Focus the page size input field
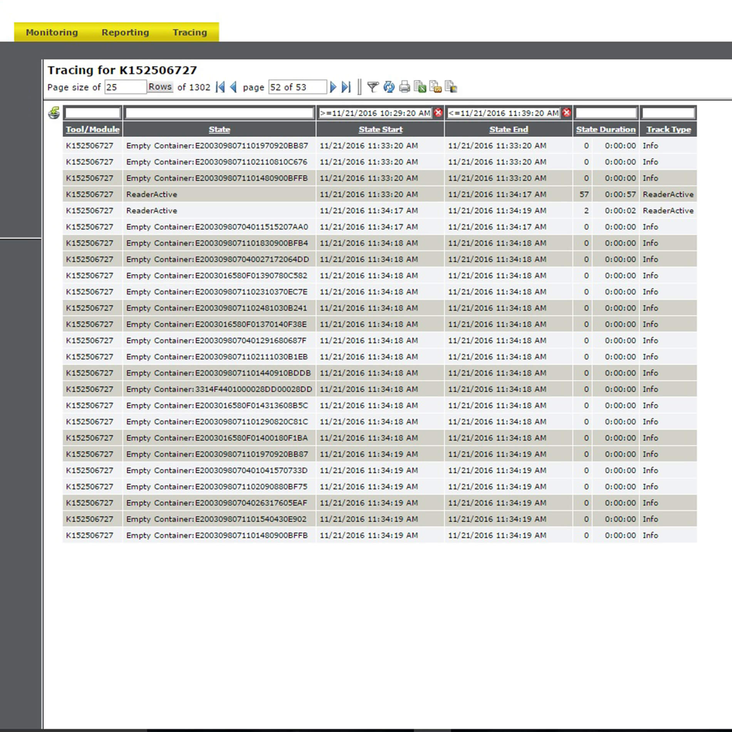This screenshot has width=732, height=732. tap(125, 87)
